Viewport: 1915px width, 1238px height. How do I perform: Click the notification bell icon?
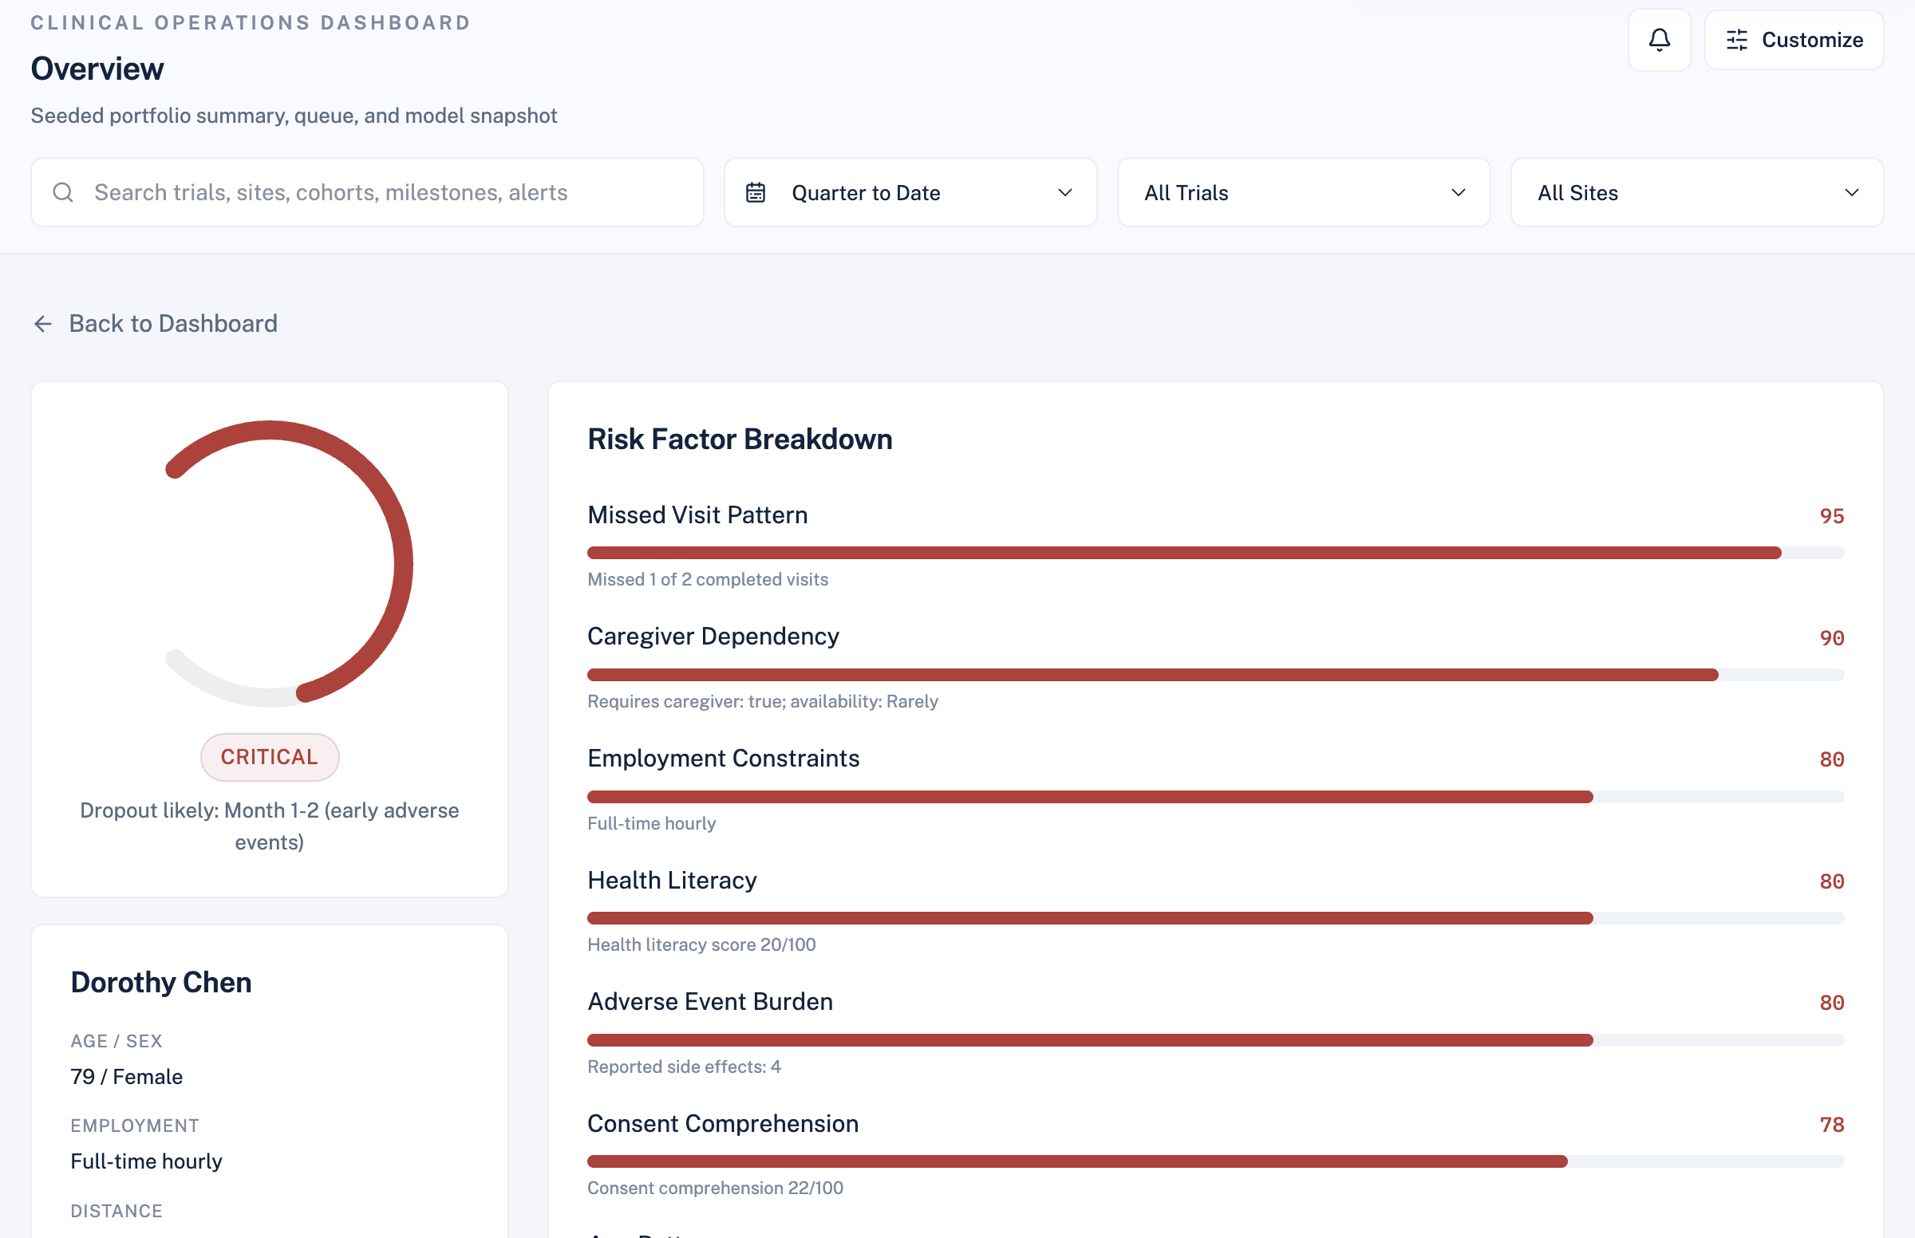(1659, 40)
